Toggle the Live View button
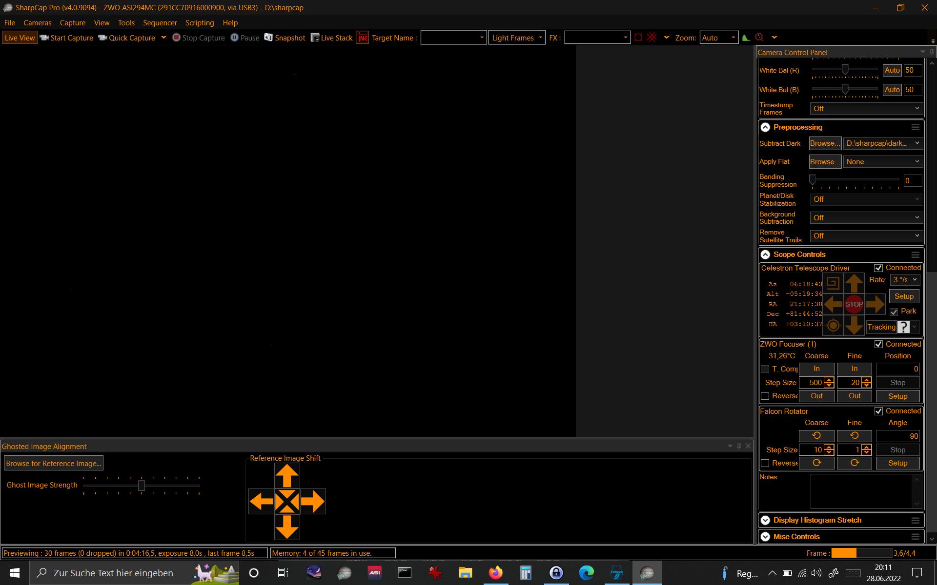The height and width of the screenshot is (585, 937). click(20, 38)
